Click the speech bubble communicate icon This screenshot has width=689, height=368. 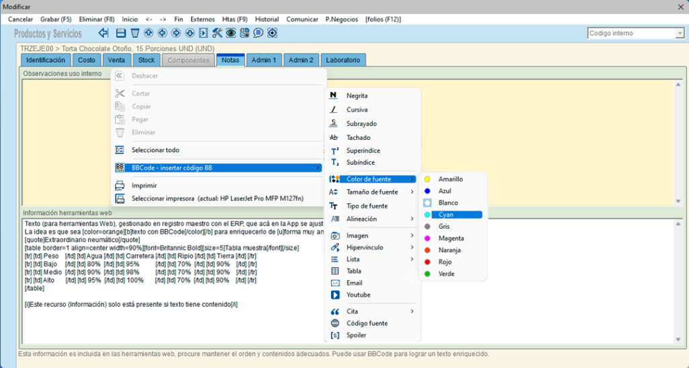[258, 33]
